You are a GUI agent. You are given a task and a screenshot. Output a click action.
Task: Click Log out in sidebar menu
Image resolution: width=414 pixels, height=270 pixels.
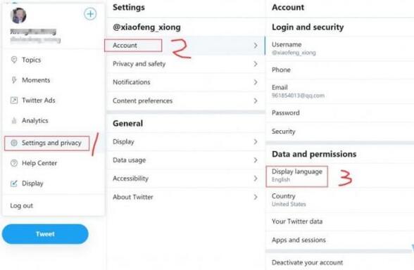pyautogui.click(x=22, y=205)
